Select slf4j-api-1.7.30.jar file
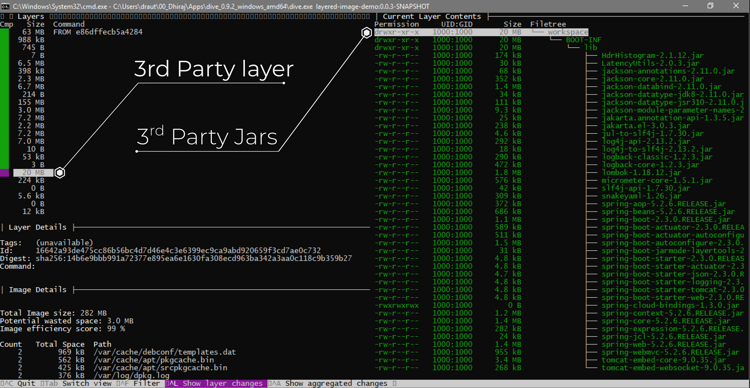Screen dimensions: 750x388 (646, 188)
